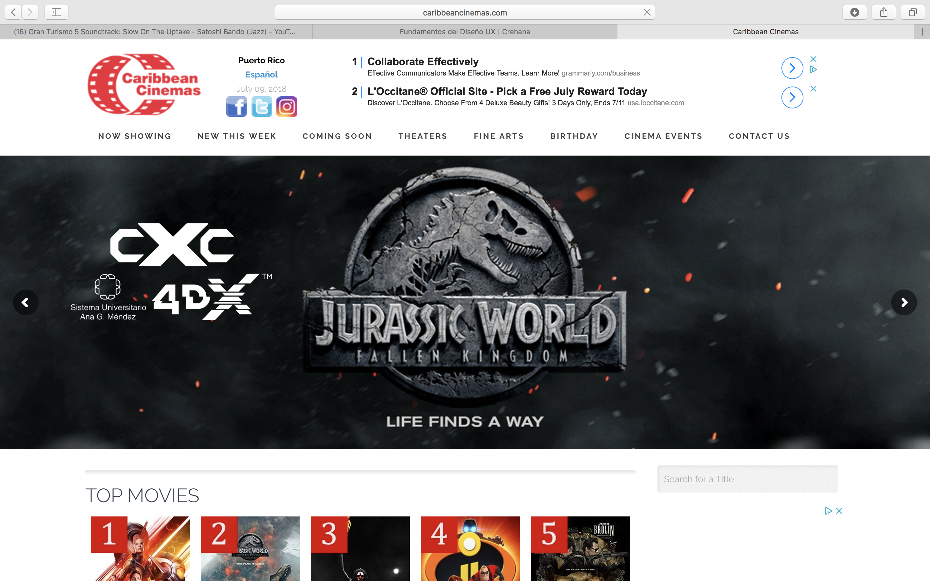Open the Caribbean Cinemas Instagram page
The width and height of the screenshot is (930, 581).
click(287, 107)
